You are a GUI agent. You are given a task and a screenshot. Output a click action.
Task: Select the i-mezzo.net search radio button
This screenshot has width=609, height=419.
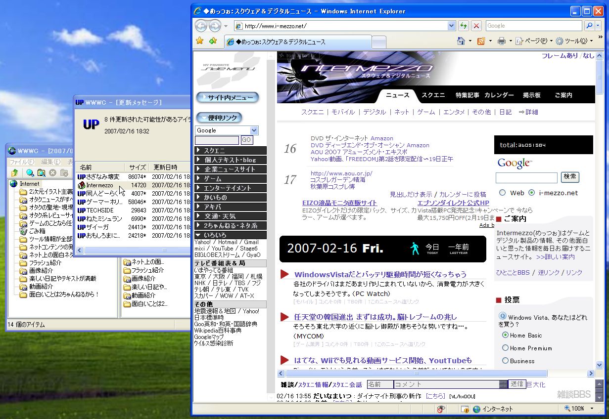tap(531, 193)
